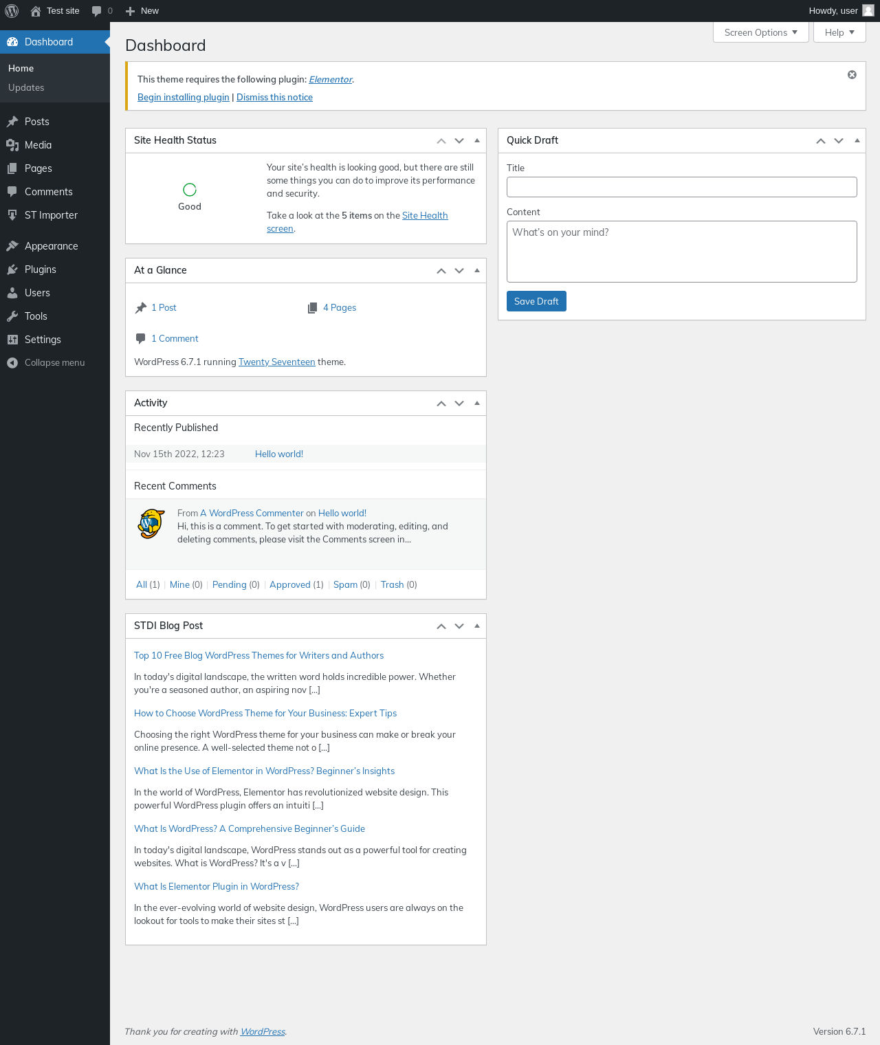
Task: Open the Posts menu
Action: pos(55,122)
